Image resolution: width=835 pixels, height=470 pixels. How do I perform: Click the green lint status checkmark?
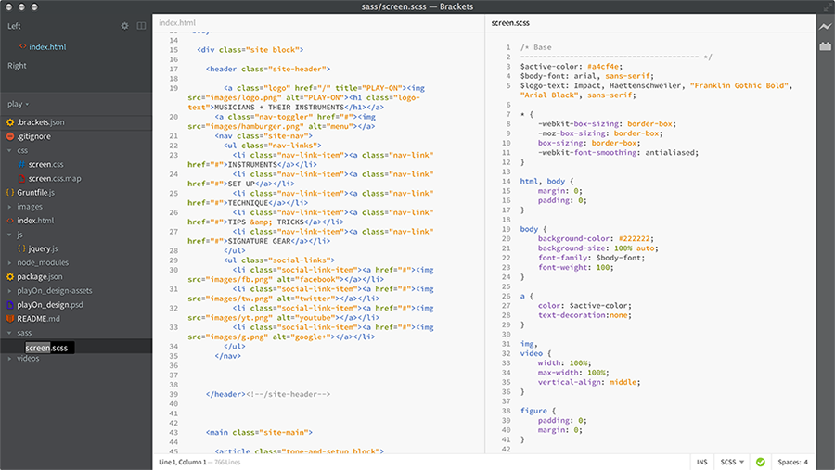[761, 462]
